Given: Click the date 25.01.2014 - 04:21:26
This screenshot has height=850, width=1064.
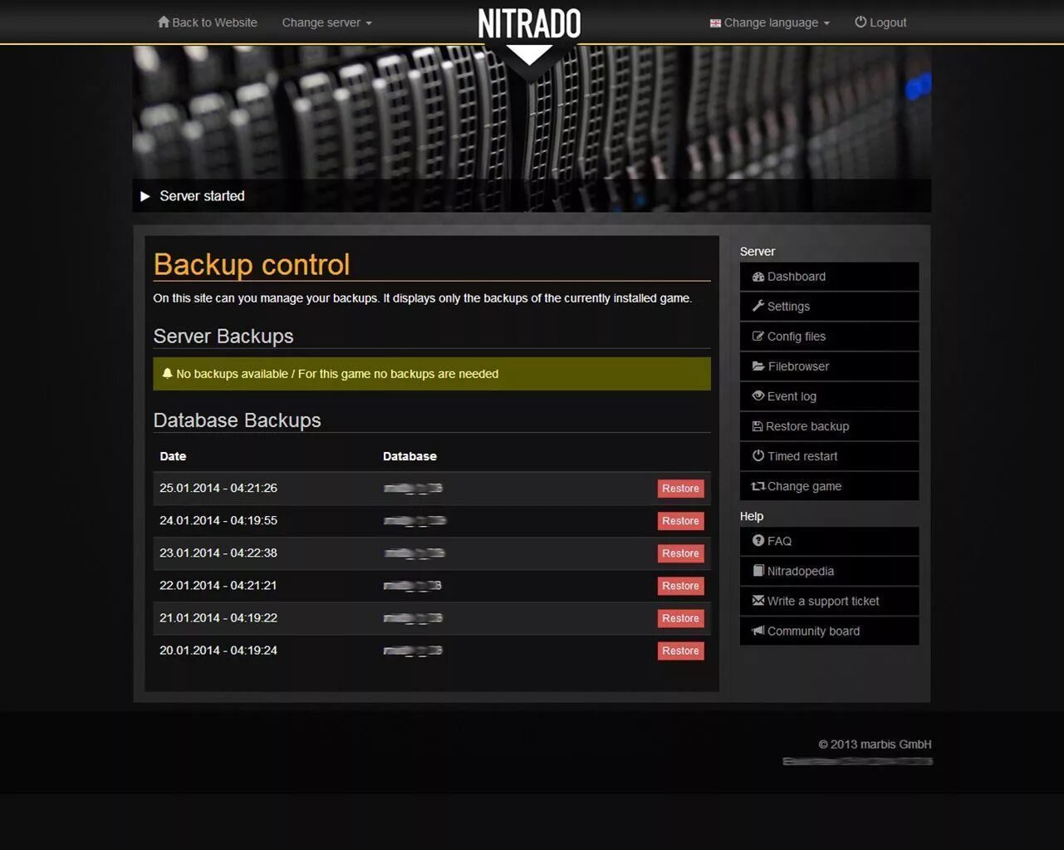Looking at the screenshot, I should (x=218, y=488).
